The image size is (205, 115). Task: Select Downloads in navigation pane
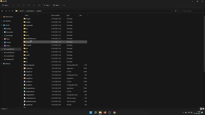coord(9,35)
